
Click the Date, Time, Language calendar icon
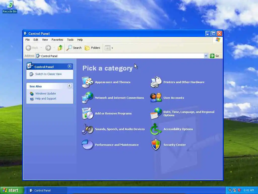(x=156, y=113)
